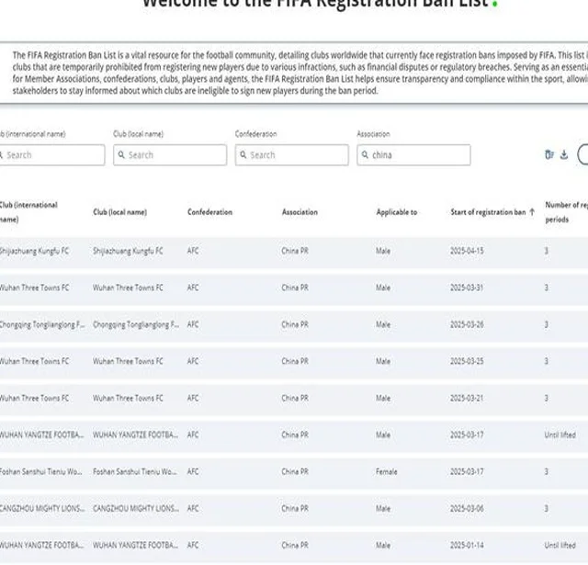This screenshot has height=565, width=588.
Task: Select 'AFC' cell in Foshan Sanshui row
Action: pos(193,471)
